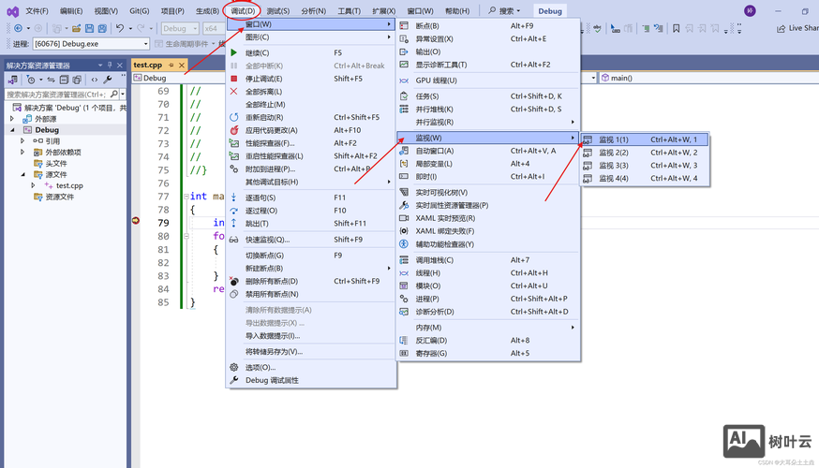Click the Save icon in the toolbar
The width and height of the screenshot is (819, 468).
coord(89,28)
